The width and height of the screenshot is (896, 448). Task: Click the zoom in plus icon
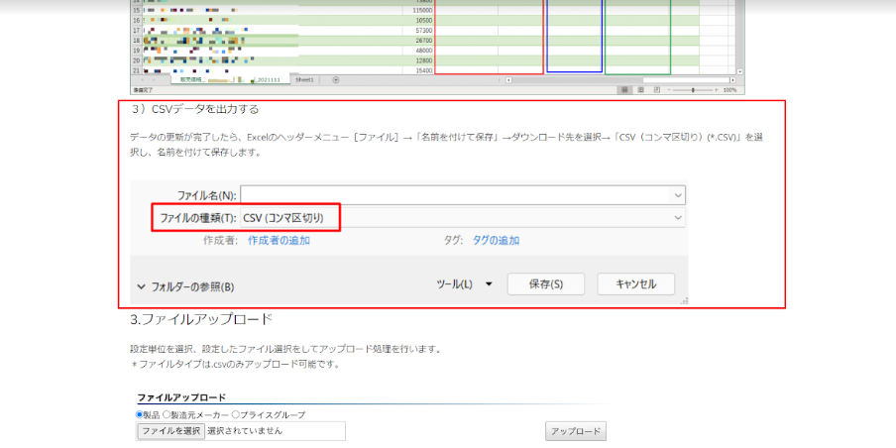point(717,89)
